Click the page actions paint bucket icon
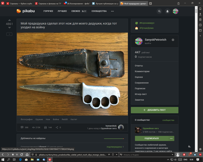Image resolution: width=203 pixels, height=162 pixels. coord(189,146)
